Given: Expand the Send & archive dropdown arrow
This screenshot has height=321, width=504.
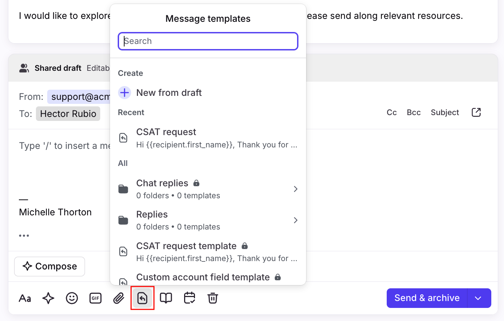Looking at the screenshot, I should coord(478,298).
